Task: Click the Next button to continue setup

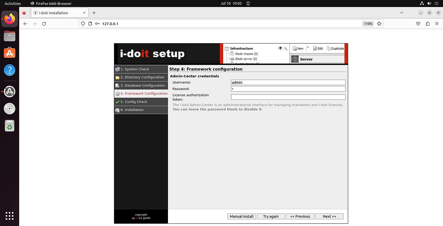Action: (329, 216)
